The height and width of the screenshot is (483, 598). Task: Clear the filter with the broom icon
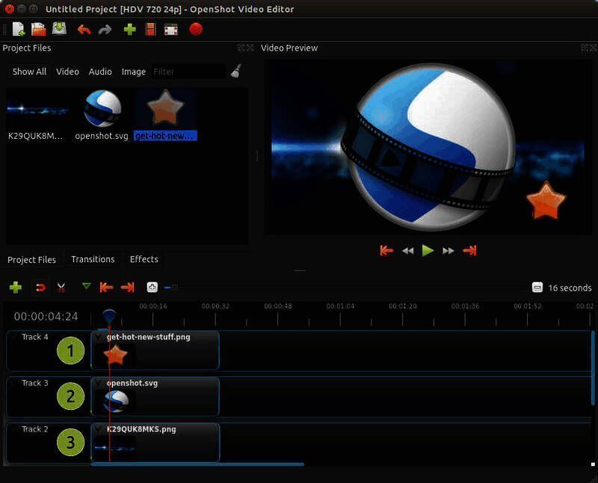(x=235, y=72)
